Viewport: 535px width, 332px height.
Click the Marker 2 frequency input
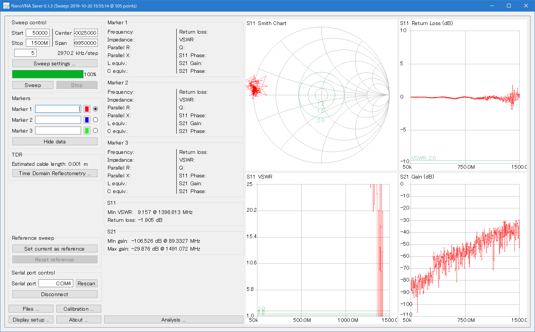click(58, 120)
